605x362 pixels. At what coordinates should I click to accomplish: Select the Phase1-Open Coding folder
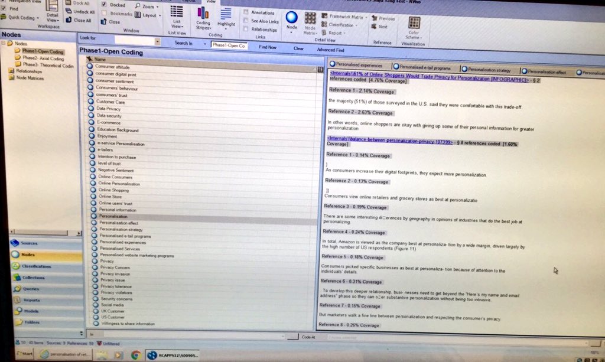click(x=39, y=51)
